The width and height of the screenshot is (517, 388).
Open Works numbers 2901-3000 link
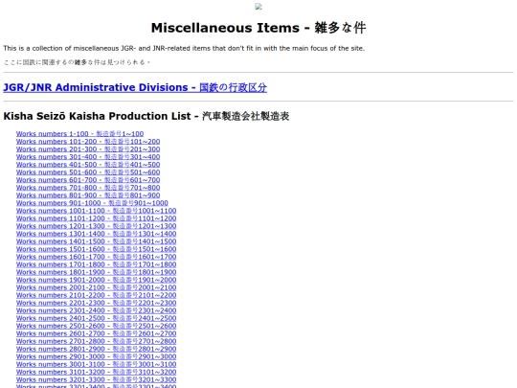click(97, 357)
